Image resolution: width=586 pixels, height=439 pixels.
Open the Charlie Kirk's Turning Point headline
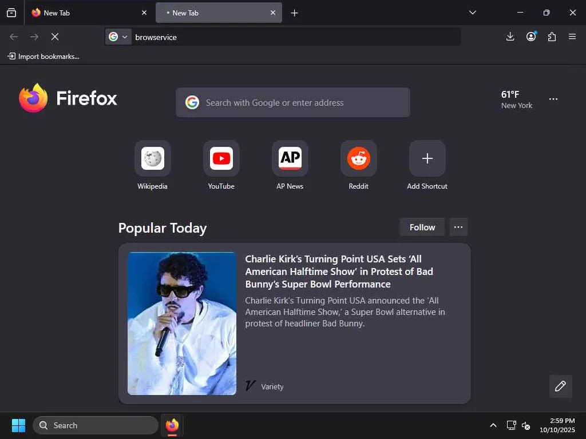[339, 272]
